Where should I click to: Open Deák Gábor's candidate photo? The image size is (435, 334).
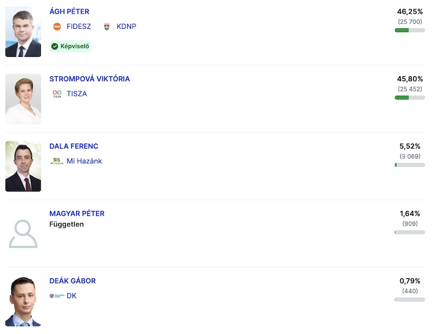(x=23, y=301)
